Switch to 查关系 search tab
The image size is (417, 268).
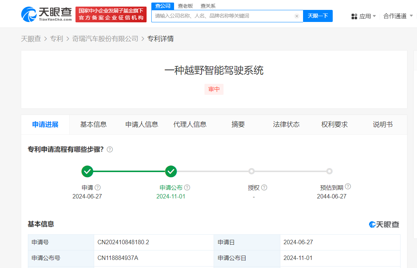coord(208,6)
